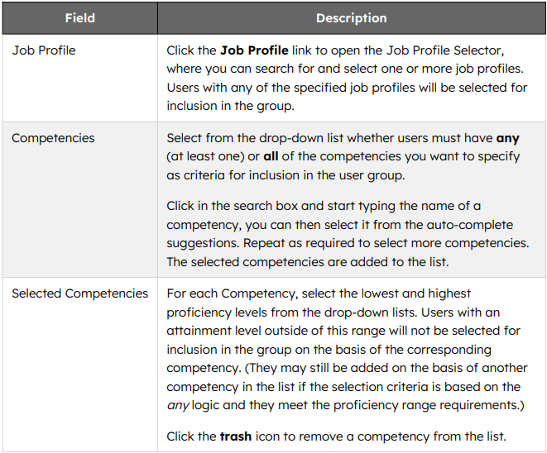Click the italic 'any' logic text

178,405
